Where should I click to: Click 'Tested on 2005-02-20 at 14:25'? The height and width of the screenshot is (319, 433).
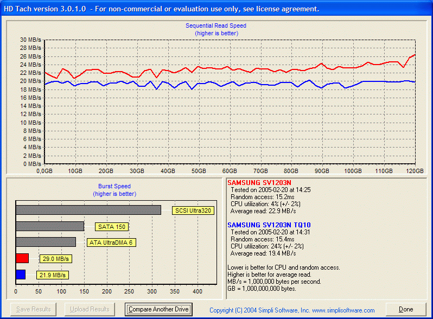(271, 190)
